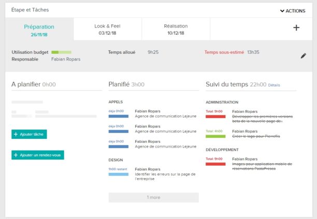Open the Détails link beside Suivi du temps

(274, 85)
